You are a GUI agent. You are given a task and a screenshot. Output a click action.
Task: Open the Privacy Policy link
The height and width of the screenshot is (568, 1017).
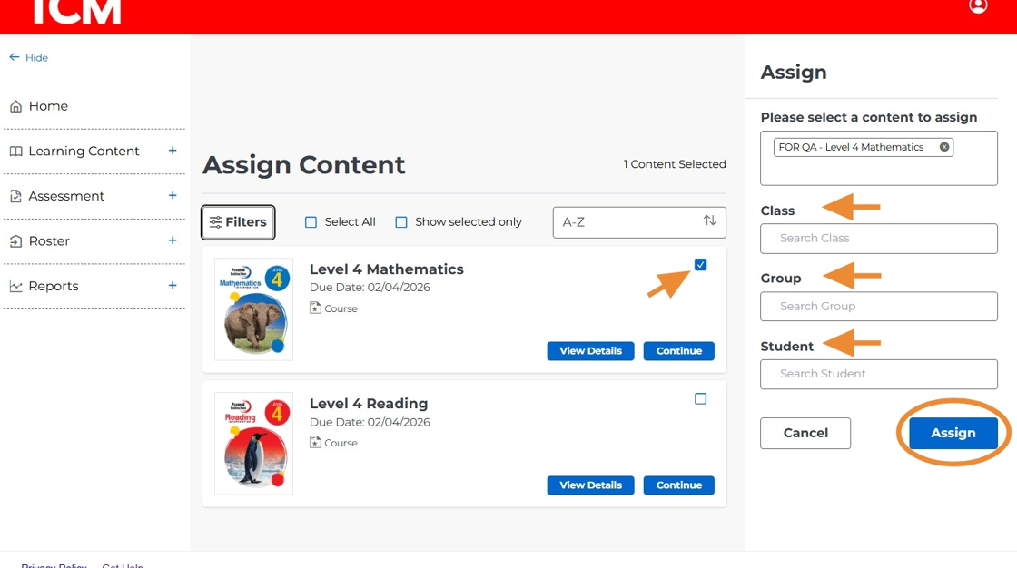point(53,565)
